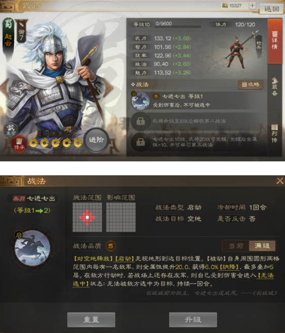Click the 重置 reset button

(92, 320)
